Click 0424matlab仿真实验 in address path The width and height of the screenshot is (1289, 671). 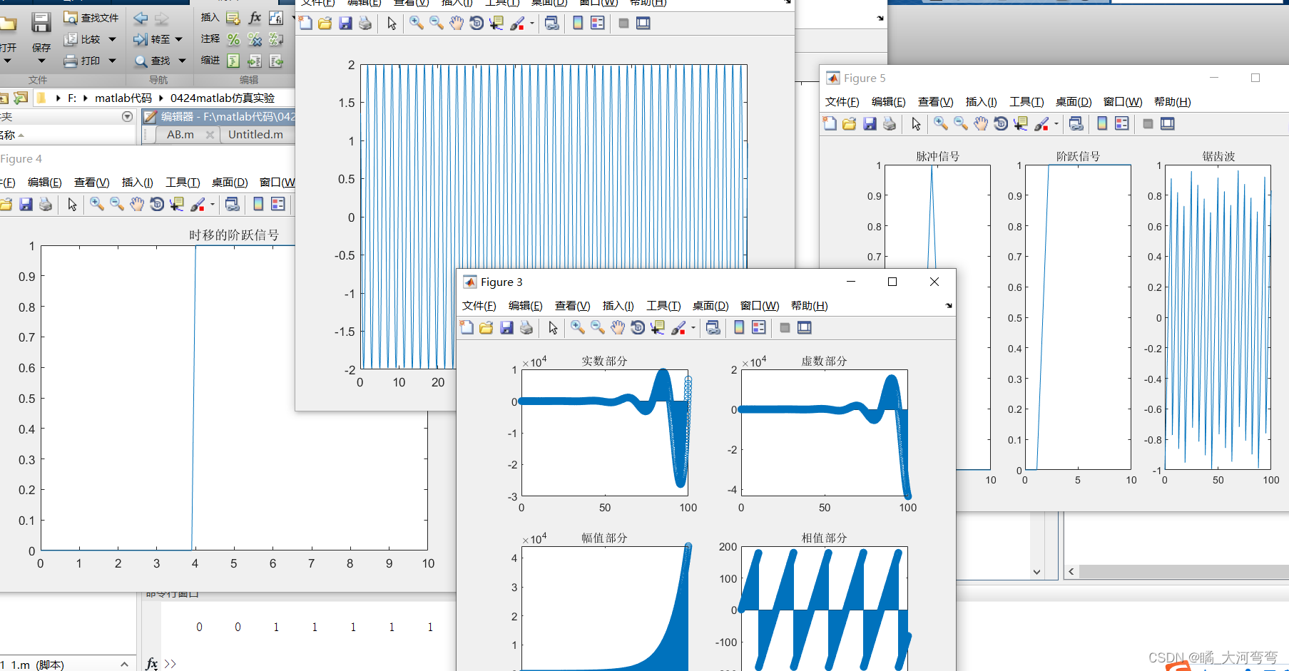(x=223, y=98)
